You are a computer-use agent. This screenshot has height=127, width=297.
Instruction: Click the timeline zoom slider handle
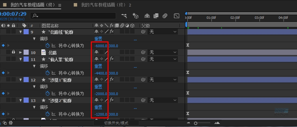(x=196, y=123)
